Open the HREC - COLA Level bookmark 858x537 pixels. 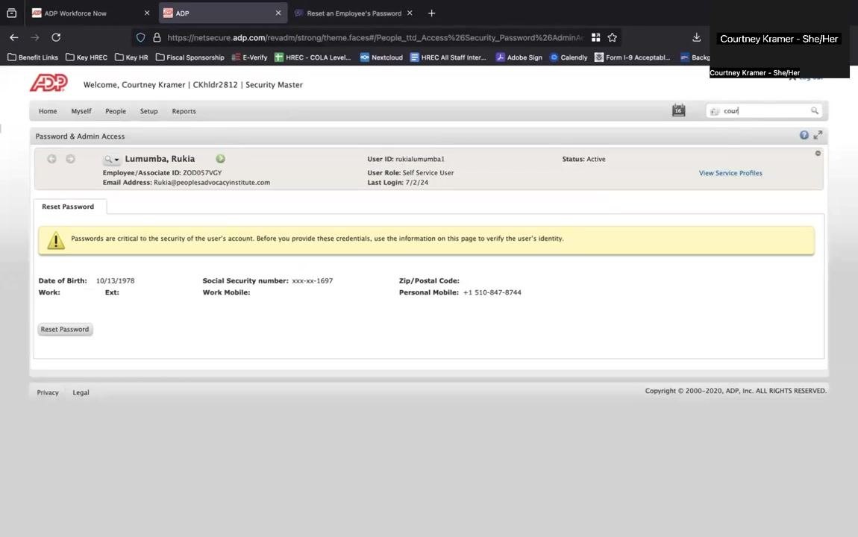(313, 57)
